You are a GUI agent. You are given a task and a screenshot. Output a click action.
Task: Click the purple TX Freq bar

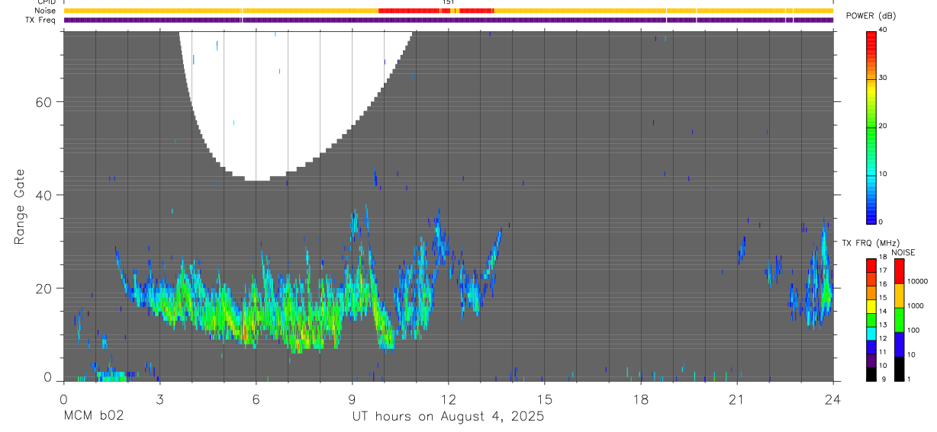(x=449, y=20)
